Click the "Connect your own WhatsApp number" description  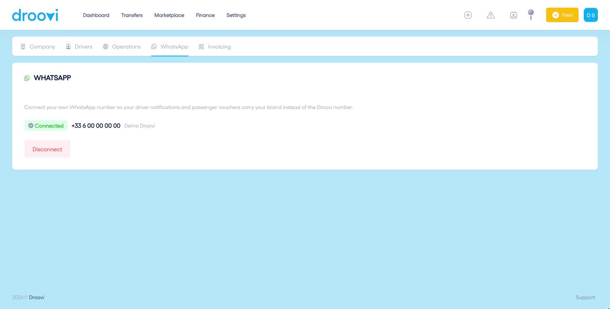188,107
